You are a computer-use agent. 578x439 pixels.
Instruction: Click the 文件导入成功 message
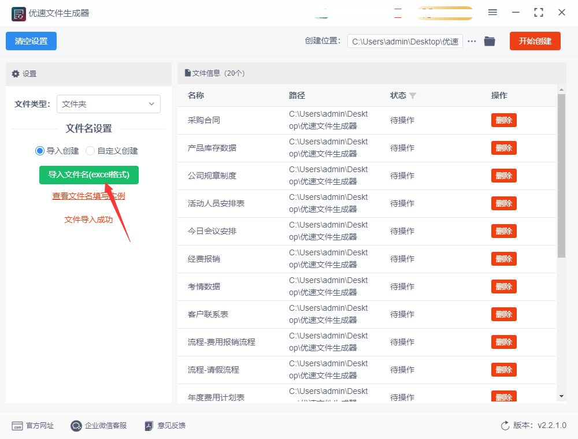88,220
